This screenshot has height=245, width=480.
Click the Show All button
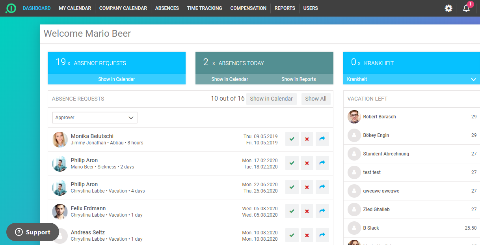coord(316,99)
